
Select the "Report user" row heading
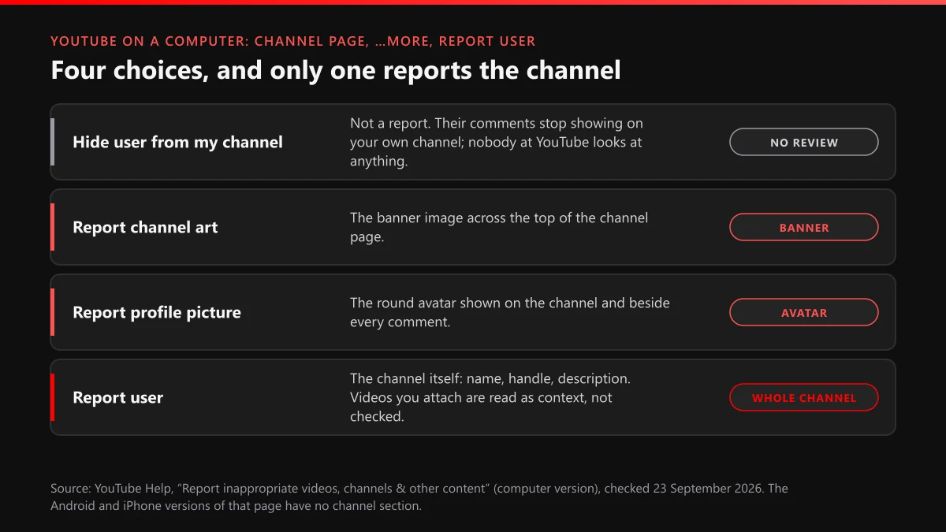click(117, 398)
